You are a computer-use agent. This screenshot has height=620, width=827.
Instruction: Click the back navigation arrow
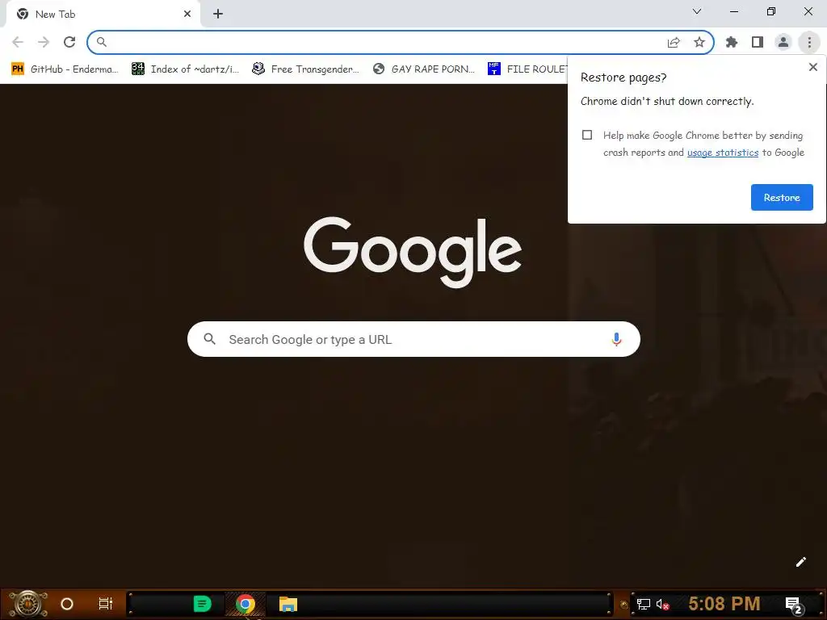point(18,42)
